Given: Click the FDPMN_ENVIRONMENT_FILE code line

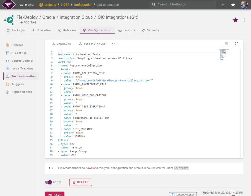Looking at the screenshot, I should coord(83,84).
